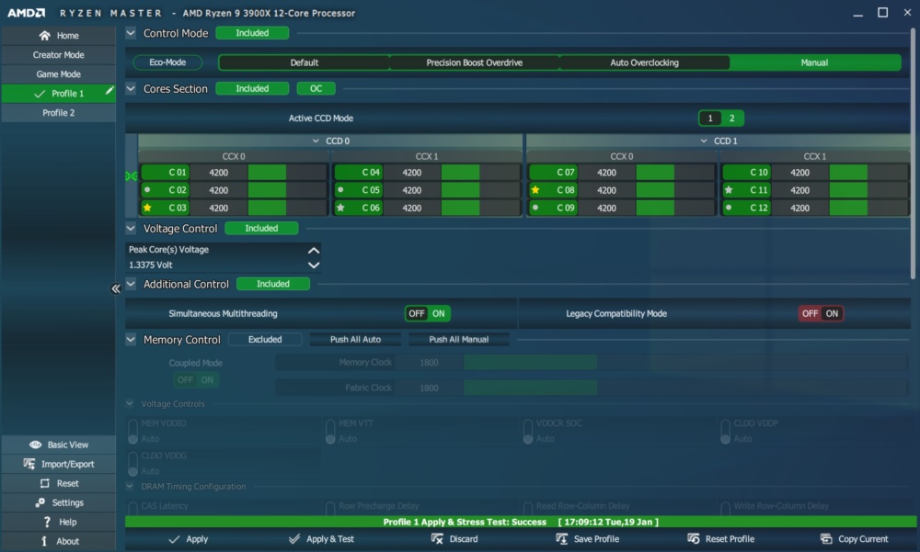Click the Apply & Test button
This screenshot has height=552, width=920.
click(x=321, y=538)
